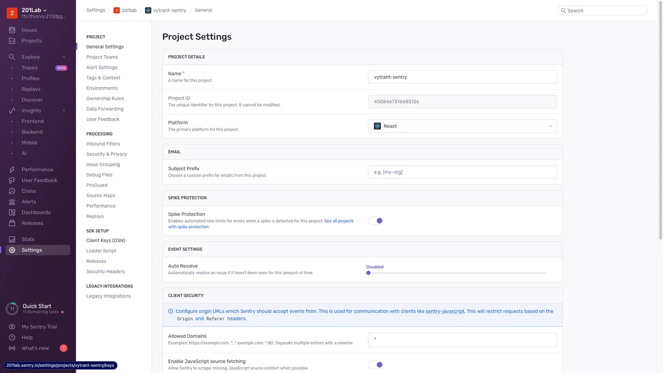Click the Insights chart icon
The height and width of the screenshot is (373, 663).
[12, 110]
